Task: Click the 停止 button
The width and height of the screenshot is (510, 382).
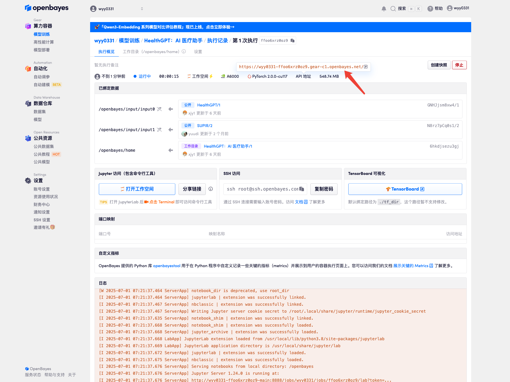Action: pos(459,65)
